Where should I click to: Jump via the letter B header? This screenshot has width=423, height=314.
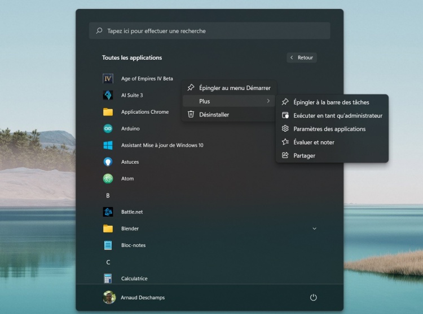pos(108,196)
